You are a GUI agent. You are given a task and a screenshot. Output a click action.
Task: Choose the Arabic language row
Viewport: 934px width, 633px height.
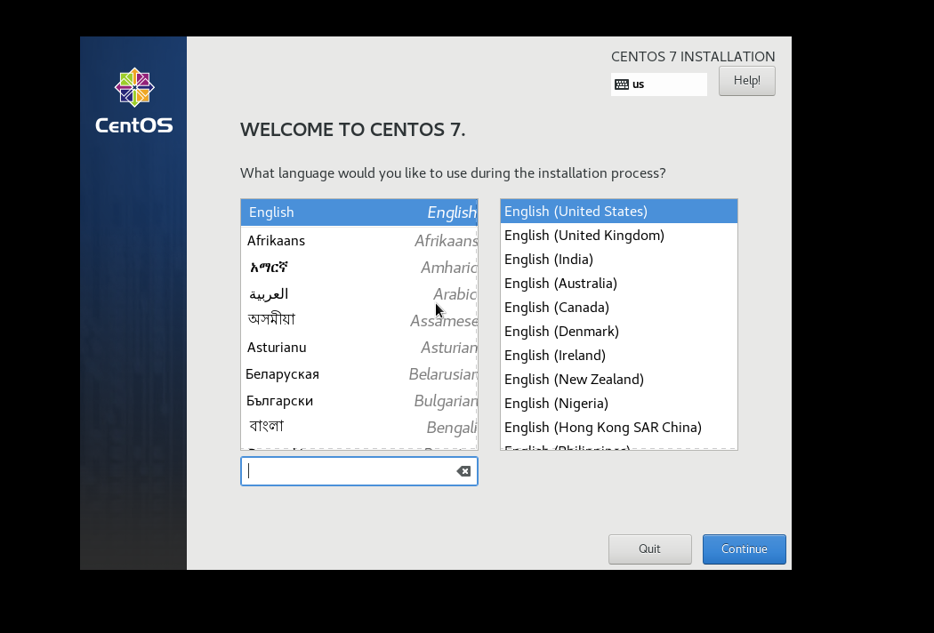tap(359, 294)
